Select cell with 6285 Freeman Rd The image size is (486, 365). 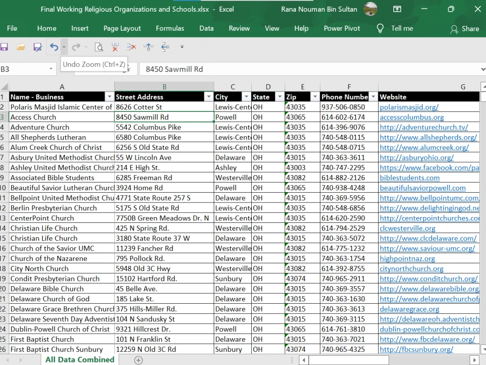164,178
